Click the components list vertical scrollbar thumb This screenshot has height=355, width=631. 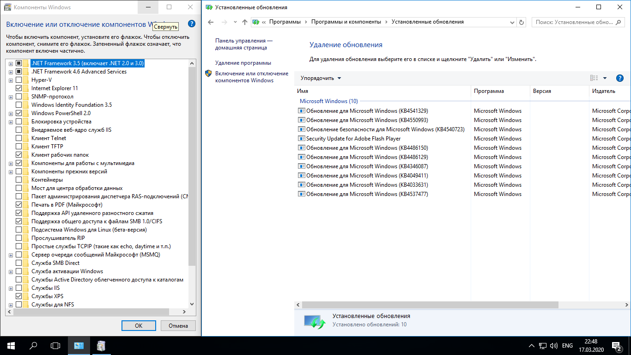[192, 166]
